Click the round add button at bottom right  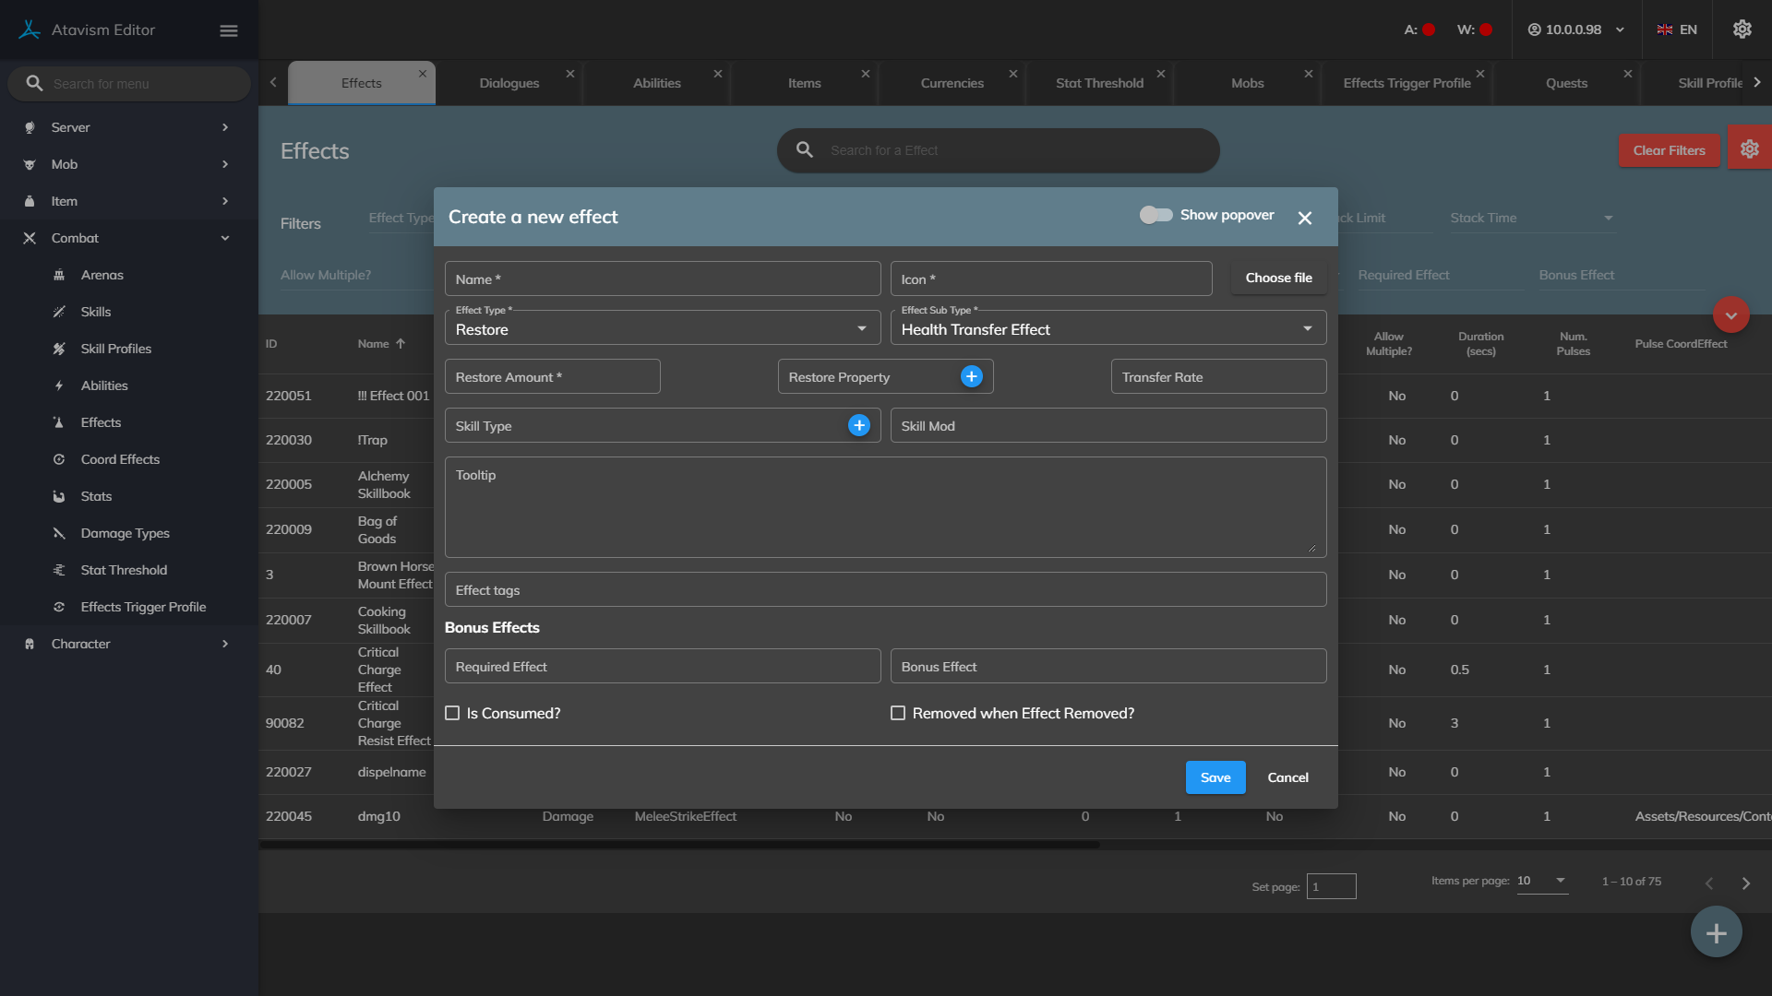pos(1716,932)
